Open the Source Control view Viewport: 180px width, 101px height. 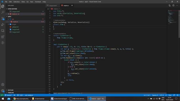pyautogui.click(x=3, y=19)
